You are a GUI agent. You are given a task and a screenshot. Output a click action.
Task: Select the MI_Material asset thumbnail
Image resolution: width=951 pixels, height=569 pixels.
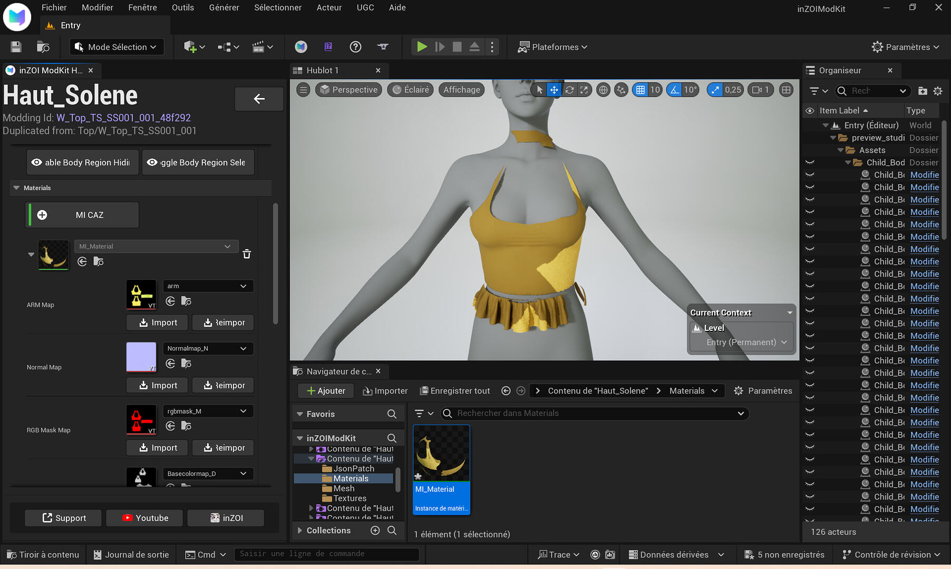(441, 453)
